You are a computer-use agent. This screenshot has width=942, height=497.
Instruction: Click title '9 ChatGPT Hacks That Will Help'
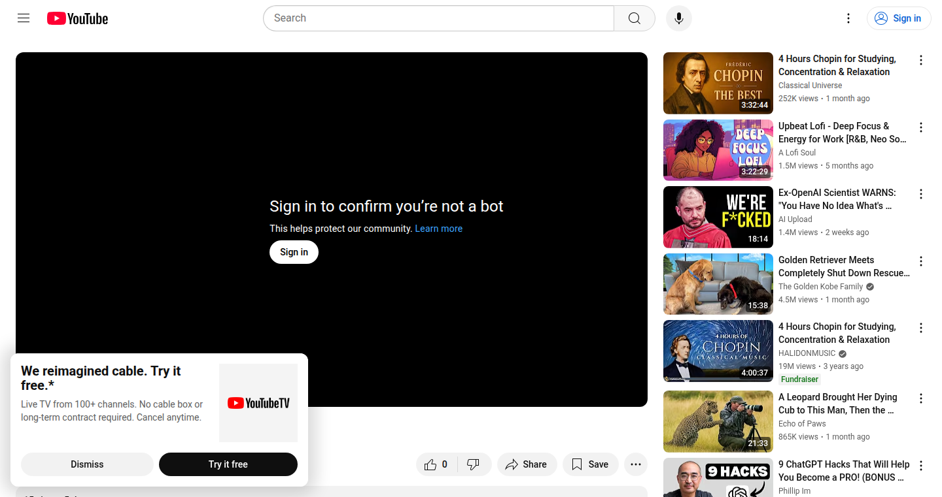coord(844,471)
